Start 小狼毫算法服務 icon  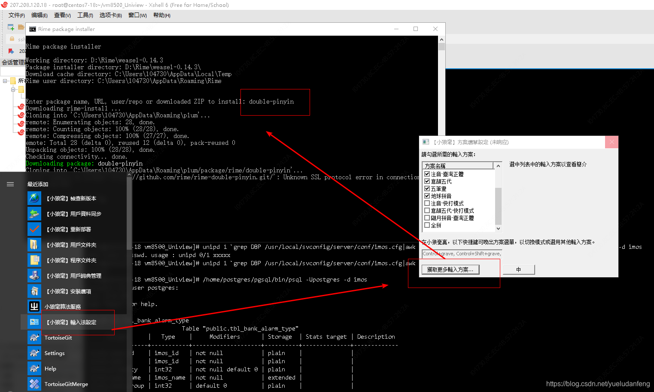click(x=34, y=306)
